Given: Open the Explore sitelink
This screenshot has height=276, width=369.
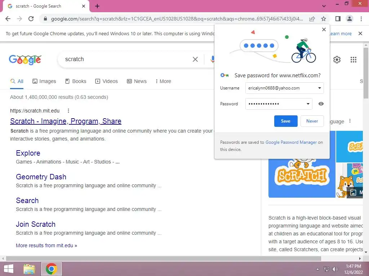Looking at the screenshot, I should [28, 153].
